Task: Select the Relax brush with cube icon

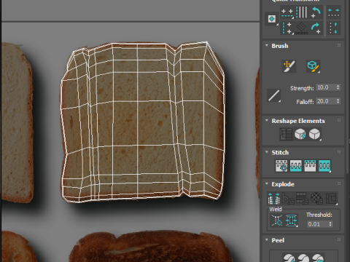Action: [313, 66]
